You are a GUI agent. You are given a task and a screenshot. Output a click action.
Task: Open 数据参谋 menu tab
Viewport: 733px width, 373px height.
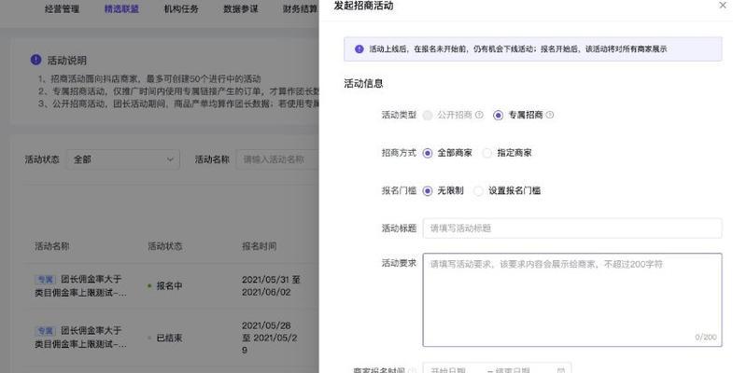[240, 9]
